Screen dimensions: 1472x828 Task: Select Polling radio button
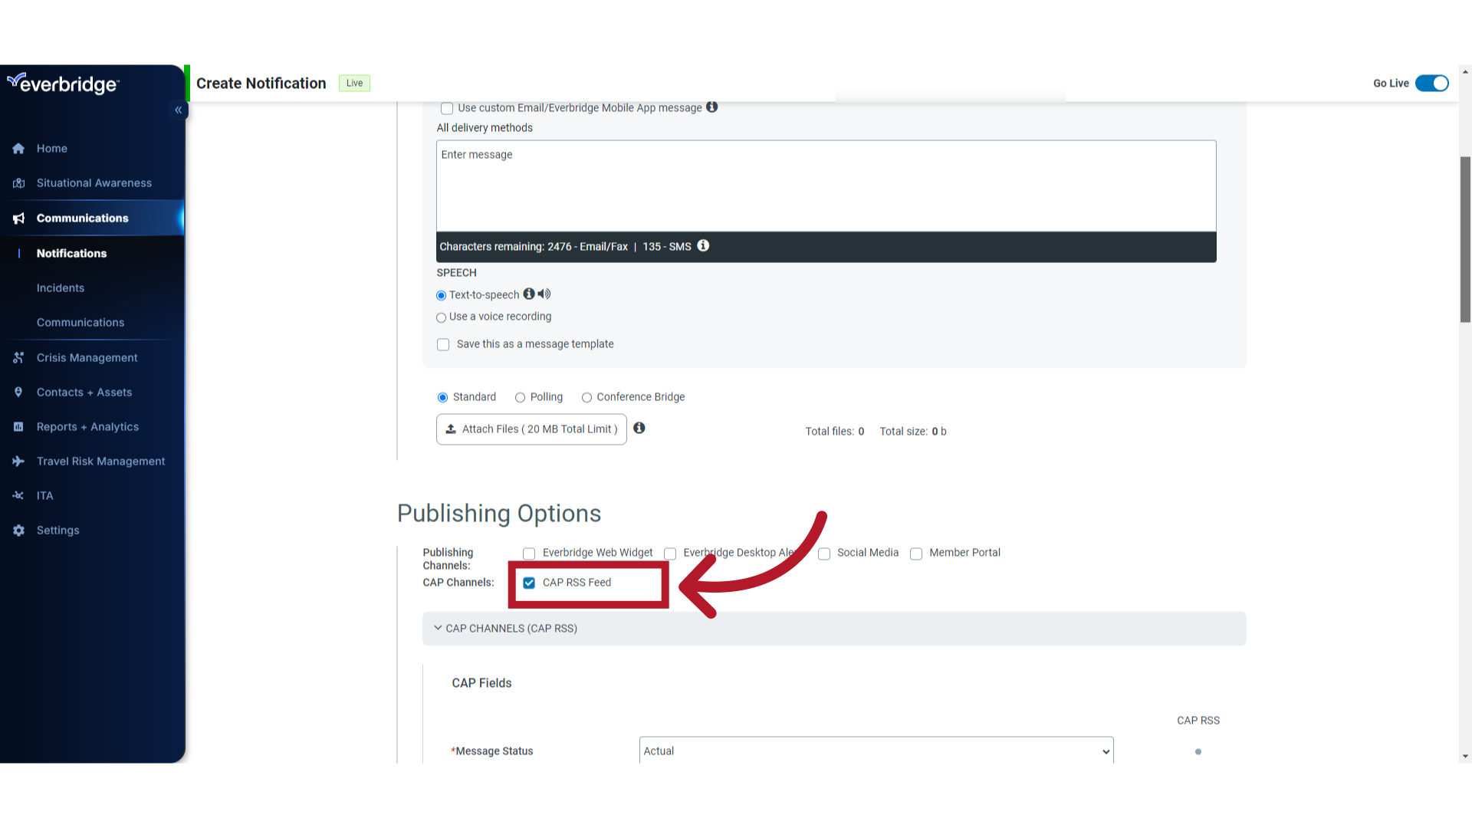520,397
